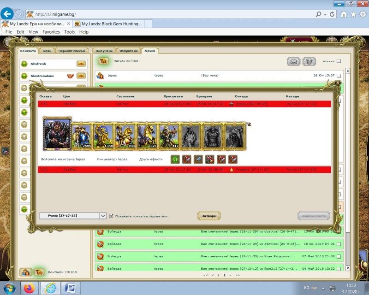Click the unit card showing 2494 troops
The height and width of the screenshot is (295, 369).
[82, 136]
